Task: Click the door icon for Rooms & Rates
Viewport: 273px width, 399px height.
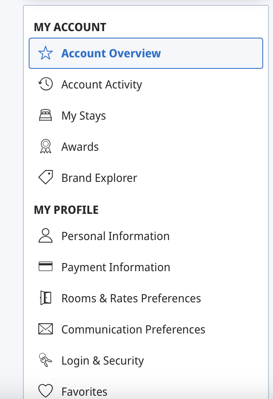Action: click(x=45, y=298)
